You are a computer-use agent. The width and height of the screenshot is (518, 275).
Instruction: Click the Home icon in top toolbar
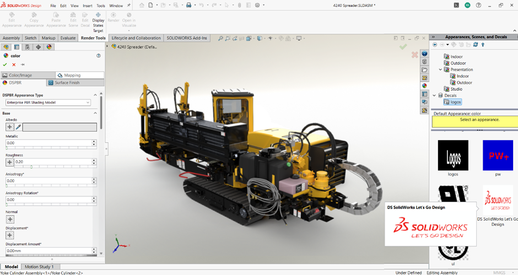click(x=142, y=6)
